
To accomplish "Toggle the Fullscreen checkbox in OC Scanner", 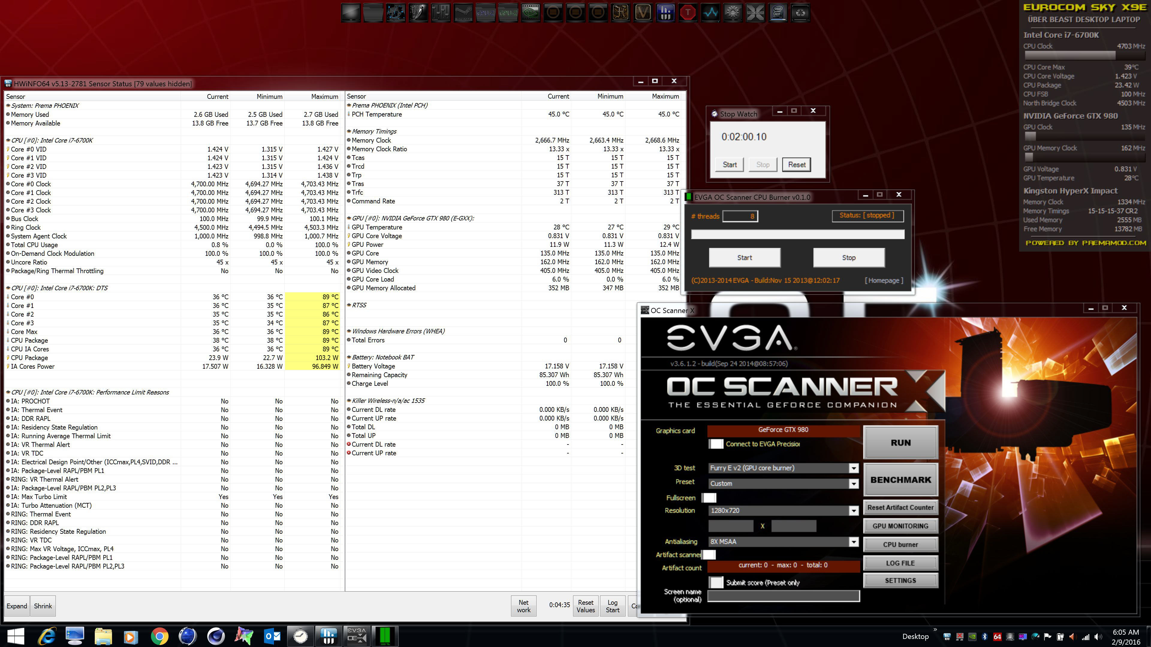I will point(709,498).
